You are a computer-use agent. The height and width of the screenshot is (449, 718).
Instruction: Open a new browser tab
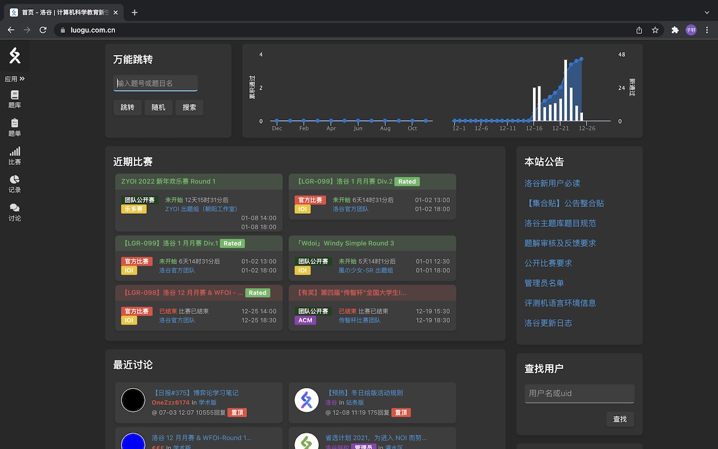134,12
